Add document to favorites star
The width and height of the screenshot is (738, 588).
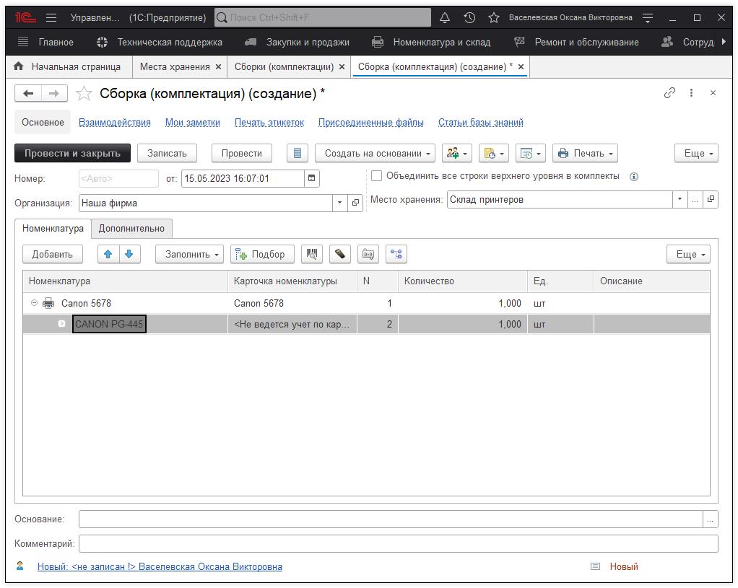tap(84, 94)
